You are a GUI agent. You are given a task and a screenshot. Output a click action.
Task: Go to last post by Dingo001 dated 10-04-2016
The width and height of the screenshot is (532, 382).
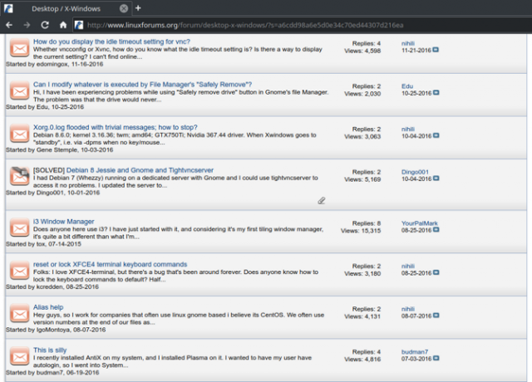[x=436, y=179]
